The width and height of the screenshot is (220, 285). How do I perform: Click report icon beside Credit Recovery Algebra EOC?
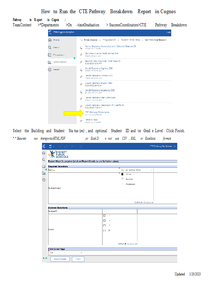coord(82,69)
